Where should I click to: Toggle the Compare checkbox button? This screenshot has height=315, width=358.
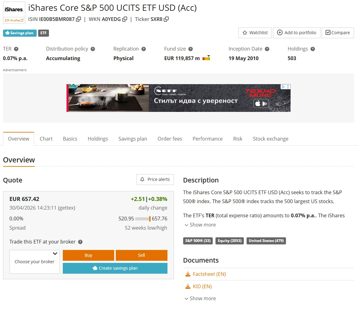click(338, 33)
